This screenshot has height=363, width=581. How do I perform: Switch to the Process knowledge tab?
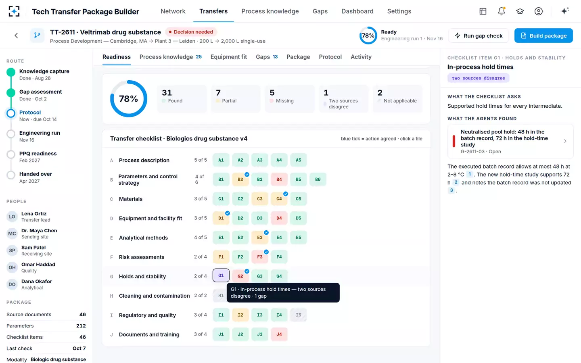tap(170, 57)
